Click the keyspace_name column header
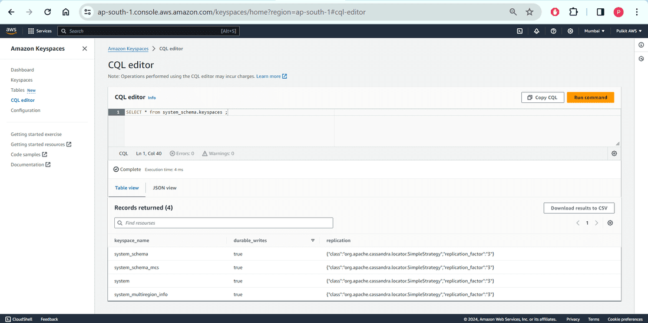 (132, 241)
